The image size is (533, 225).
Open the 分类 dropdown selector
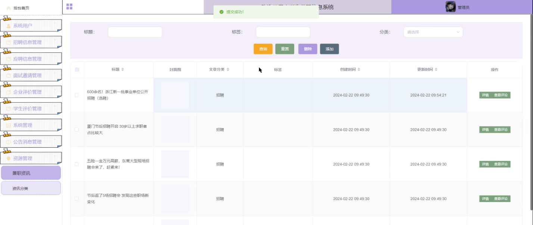pyautogui.click(x=433, y=32)
